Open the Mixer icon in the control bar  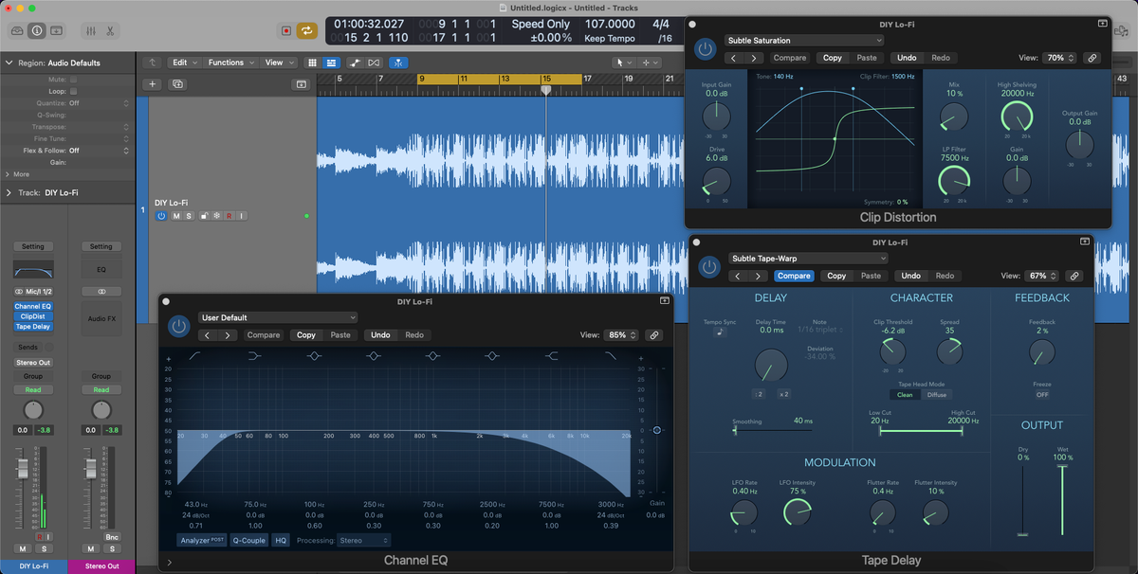coord(93,30)
